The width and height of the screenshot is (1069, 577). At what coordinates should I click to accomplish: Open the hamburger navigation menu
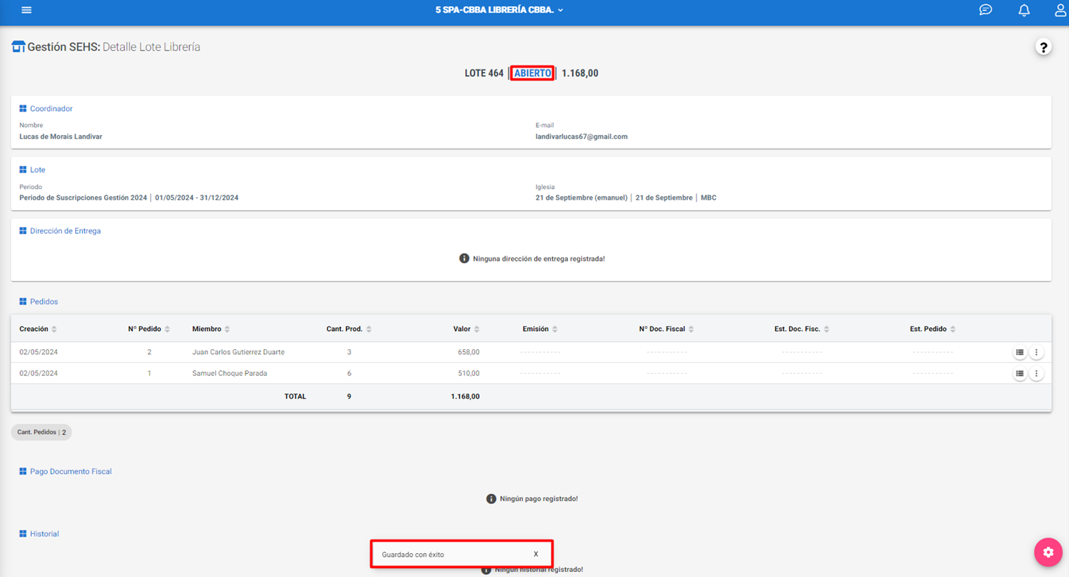coord(27,10)
